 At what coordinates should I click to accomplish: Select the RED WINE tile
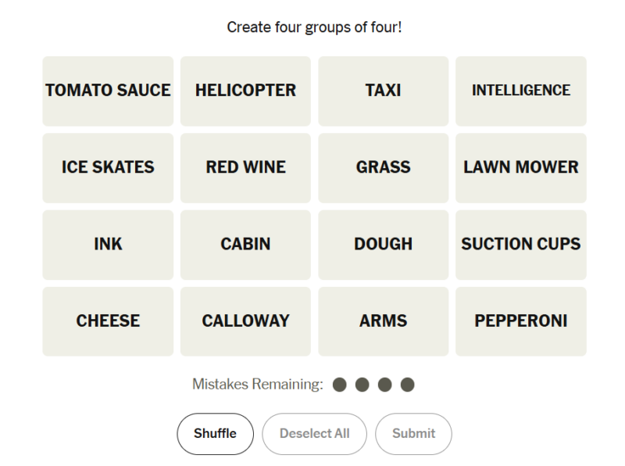click(x=245, y=167)
